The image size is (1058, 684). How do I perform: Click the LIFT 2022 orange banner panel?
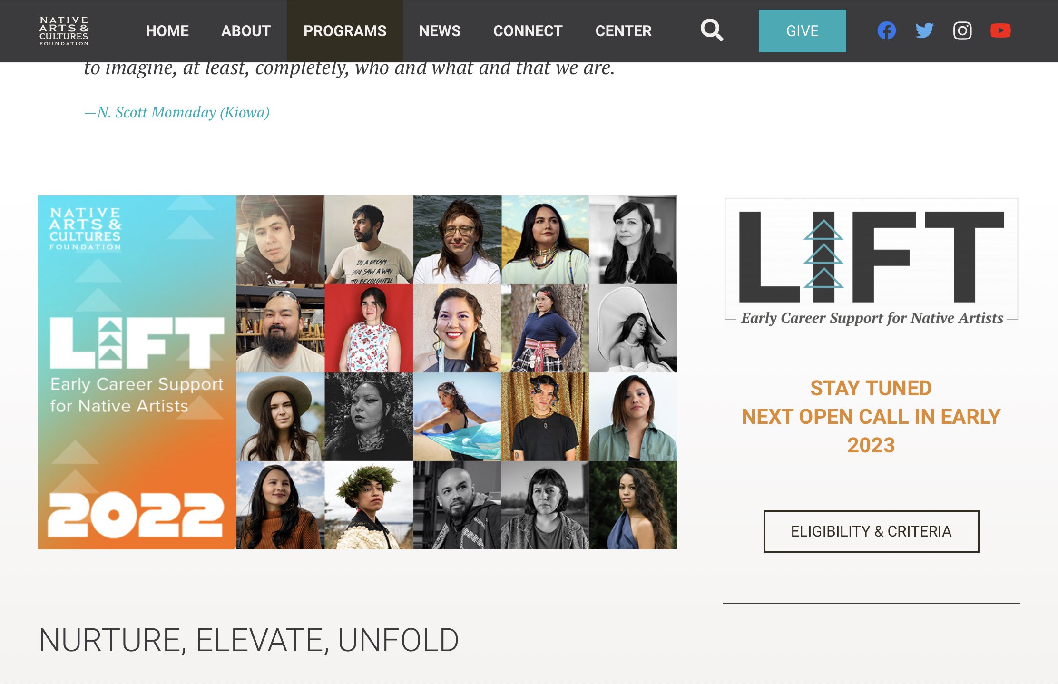(137, 372)
